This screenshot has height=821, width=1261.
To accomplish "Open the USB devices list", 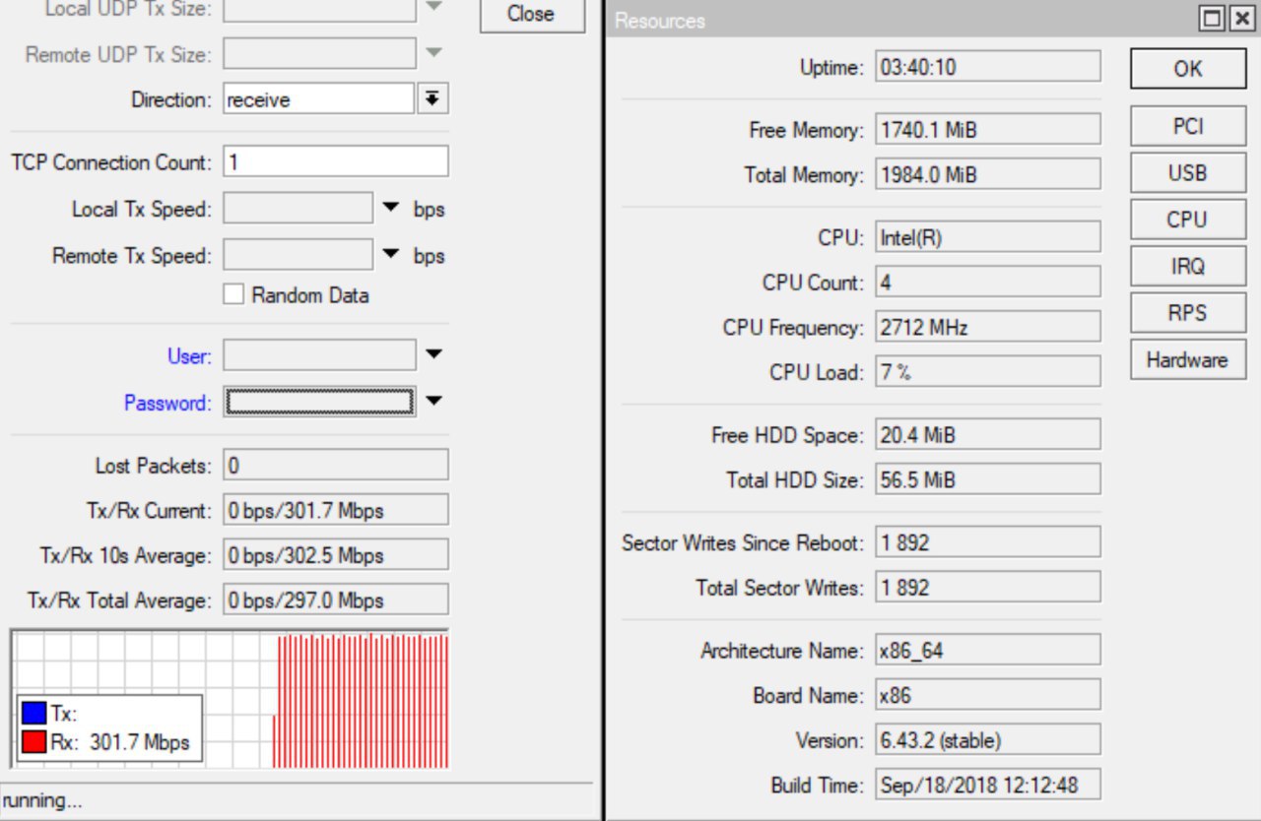I will (x=1187, y=173).
